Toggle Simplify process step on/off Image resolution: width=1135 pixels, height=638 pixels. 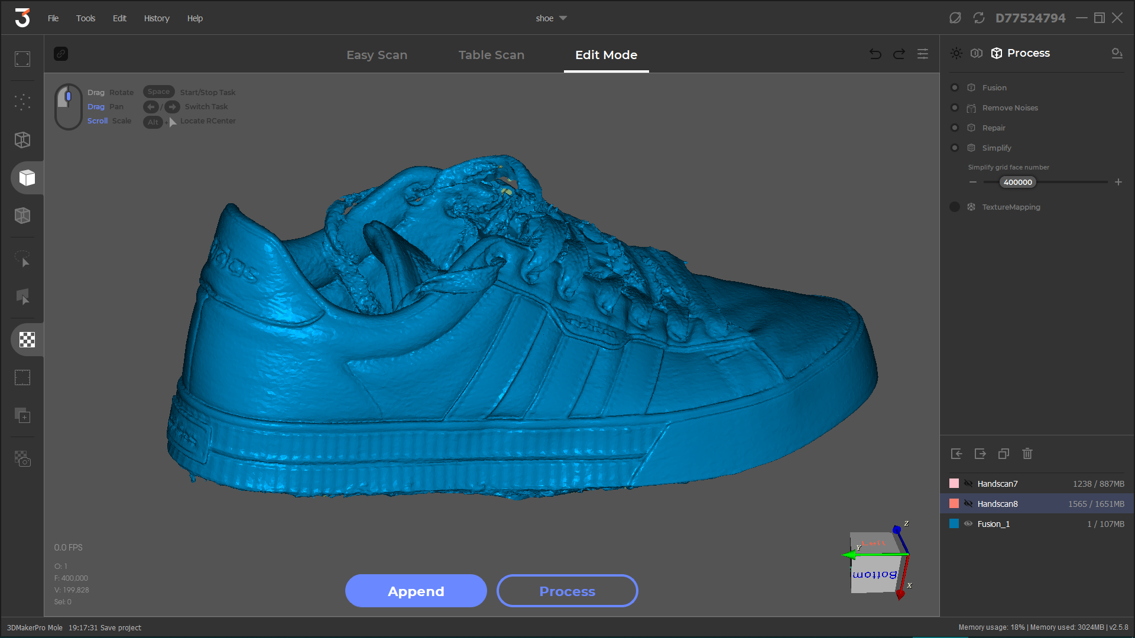[x=954, y=147]
